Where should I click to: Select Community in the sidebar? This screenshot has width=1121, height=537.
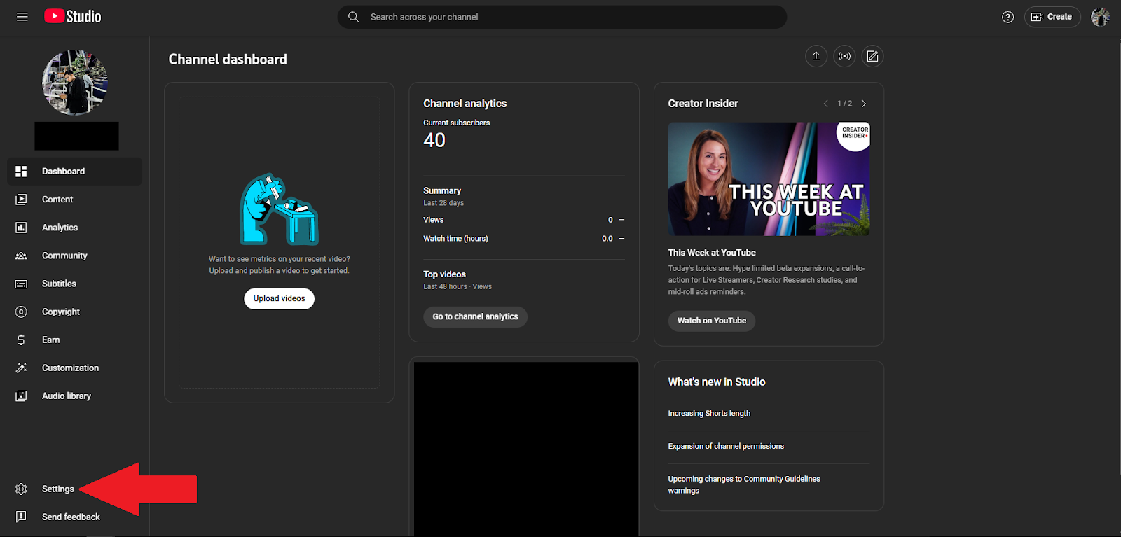pos(74,256)
